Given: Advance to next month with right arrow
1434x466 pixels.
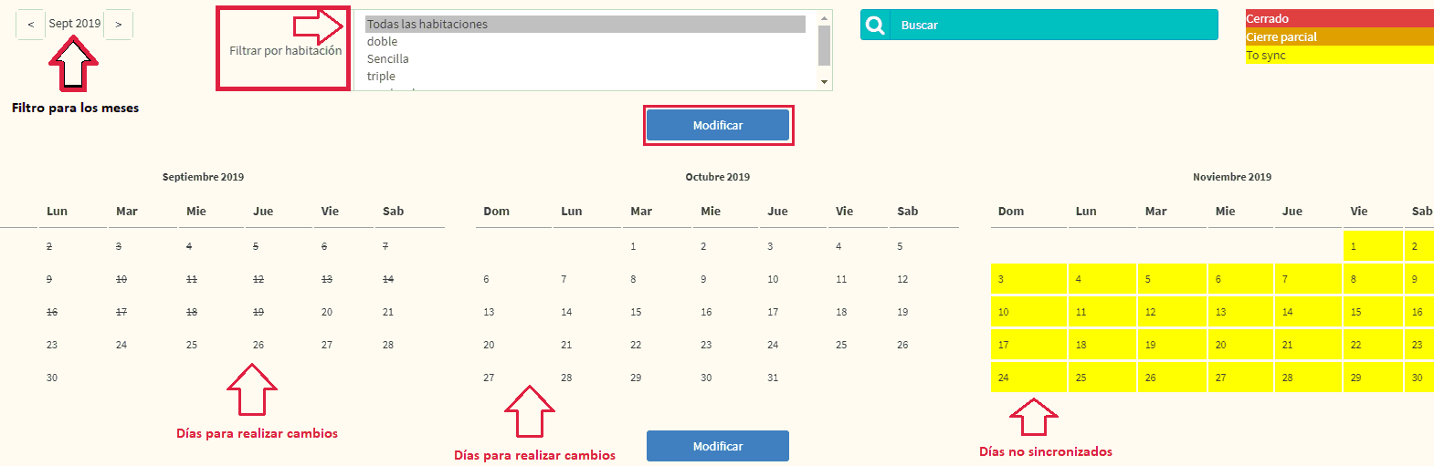Looking at the screenshot, I should click(119, 25).
